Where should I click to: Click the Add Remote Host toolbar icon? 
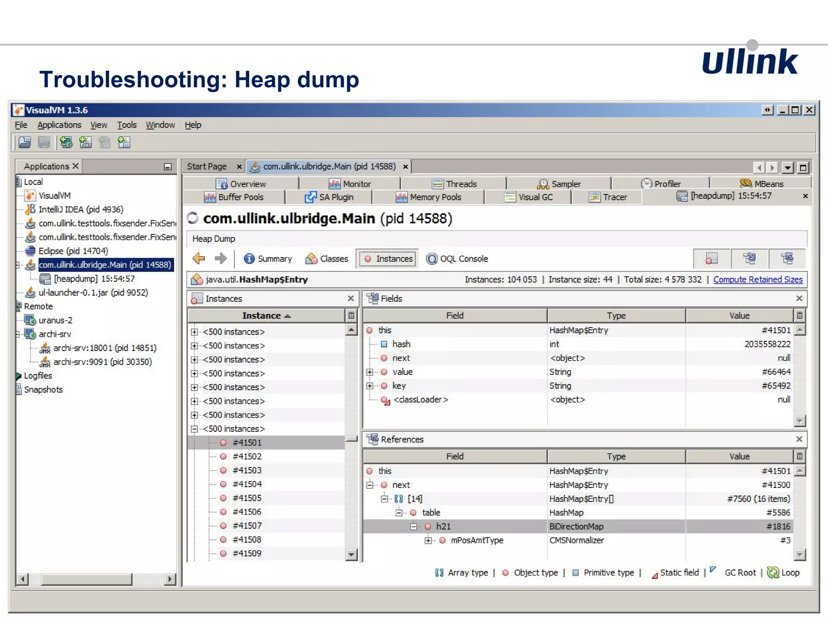pos(66,142)
